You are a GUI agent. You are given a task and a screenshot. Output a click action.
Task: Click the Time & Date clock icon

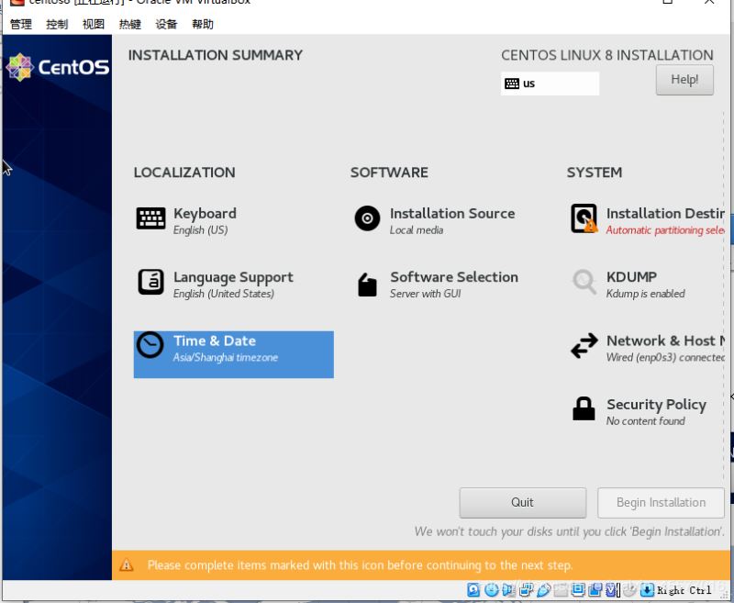click(150, 345)
